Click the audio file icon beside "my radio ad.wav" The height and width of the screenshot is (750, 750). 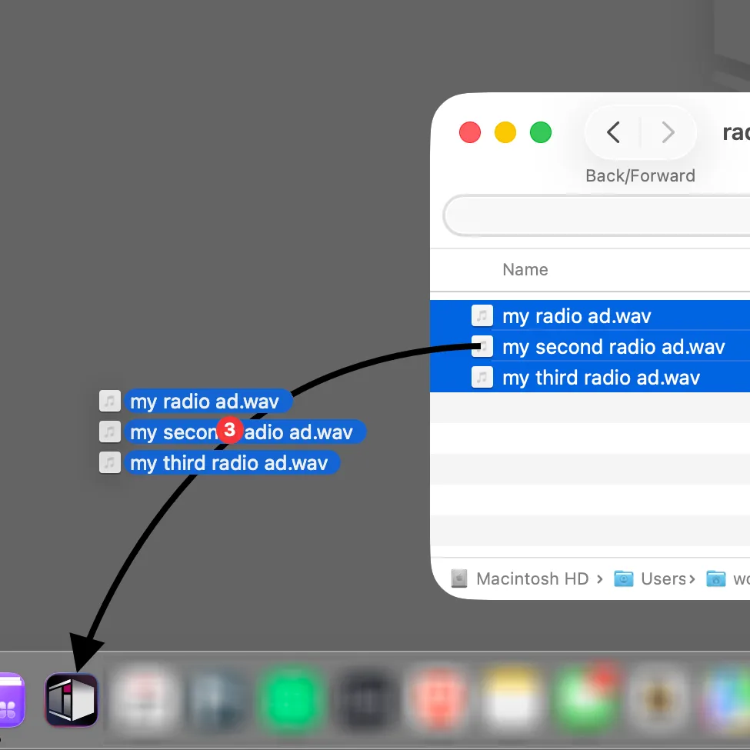(x=482, y=315)
